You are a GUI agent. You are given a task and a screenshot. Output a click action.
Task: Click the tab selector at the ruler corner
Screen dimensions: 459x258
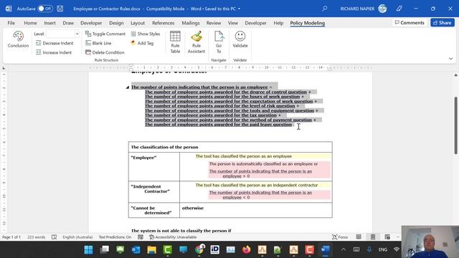pyautogui.click(x=4, y=68)
